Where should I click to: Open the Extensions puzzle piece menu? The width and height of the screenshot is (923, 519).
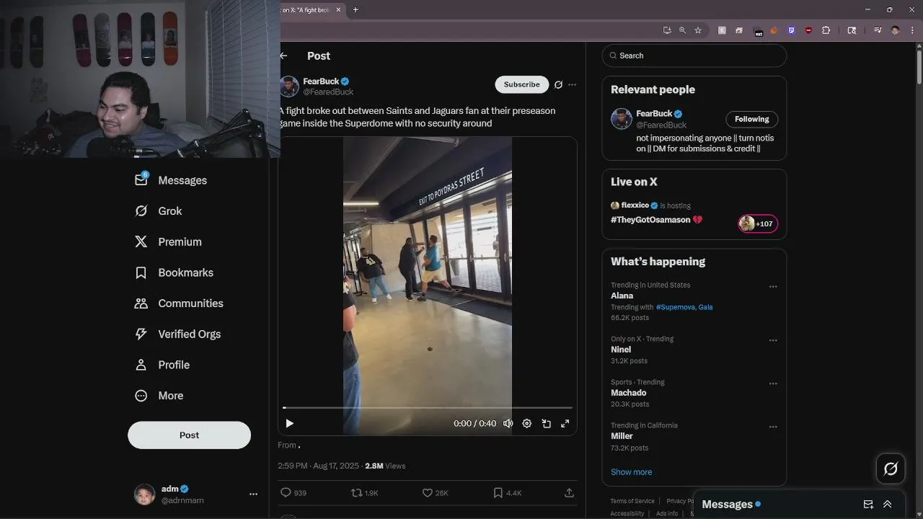[x=826, y=30]
